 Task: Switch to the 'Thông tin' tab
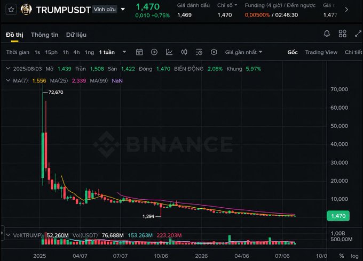[x=45, y=35]
